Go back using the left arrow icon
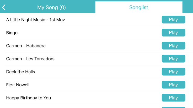This screenshot has height=108, width=193. coord(4,7)
